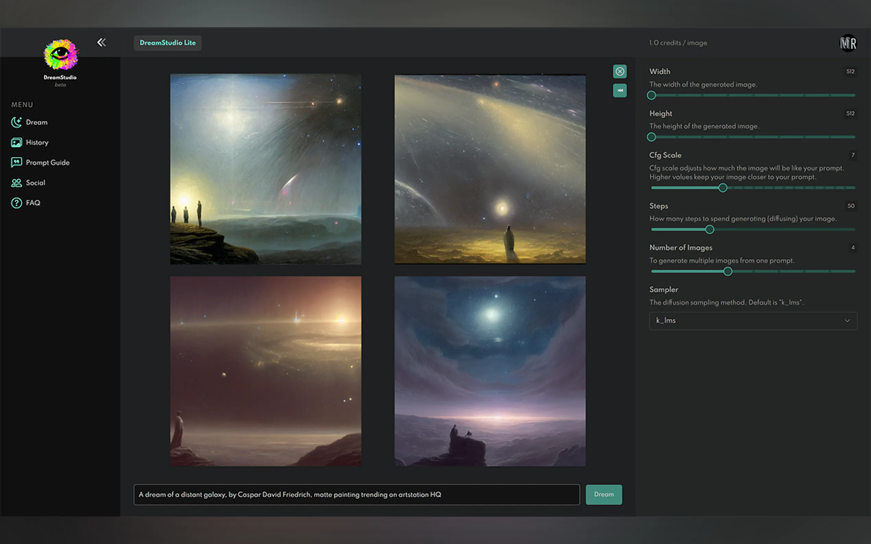
Task: Click the Number of Images slider handle
Action: (x=727, y=272)
